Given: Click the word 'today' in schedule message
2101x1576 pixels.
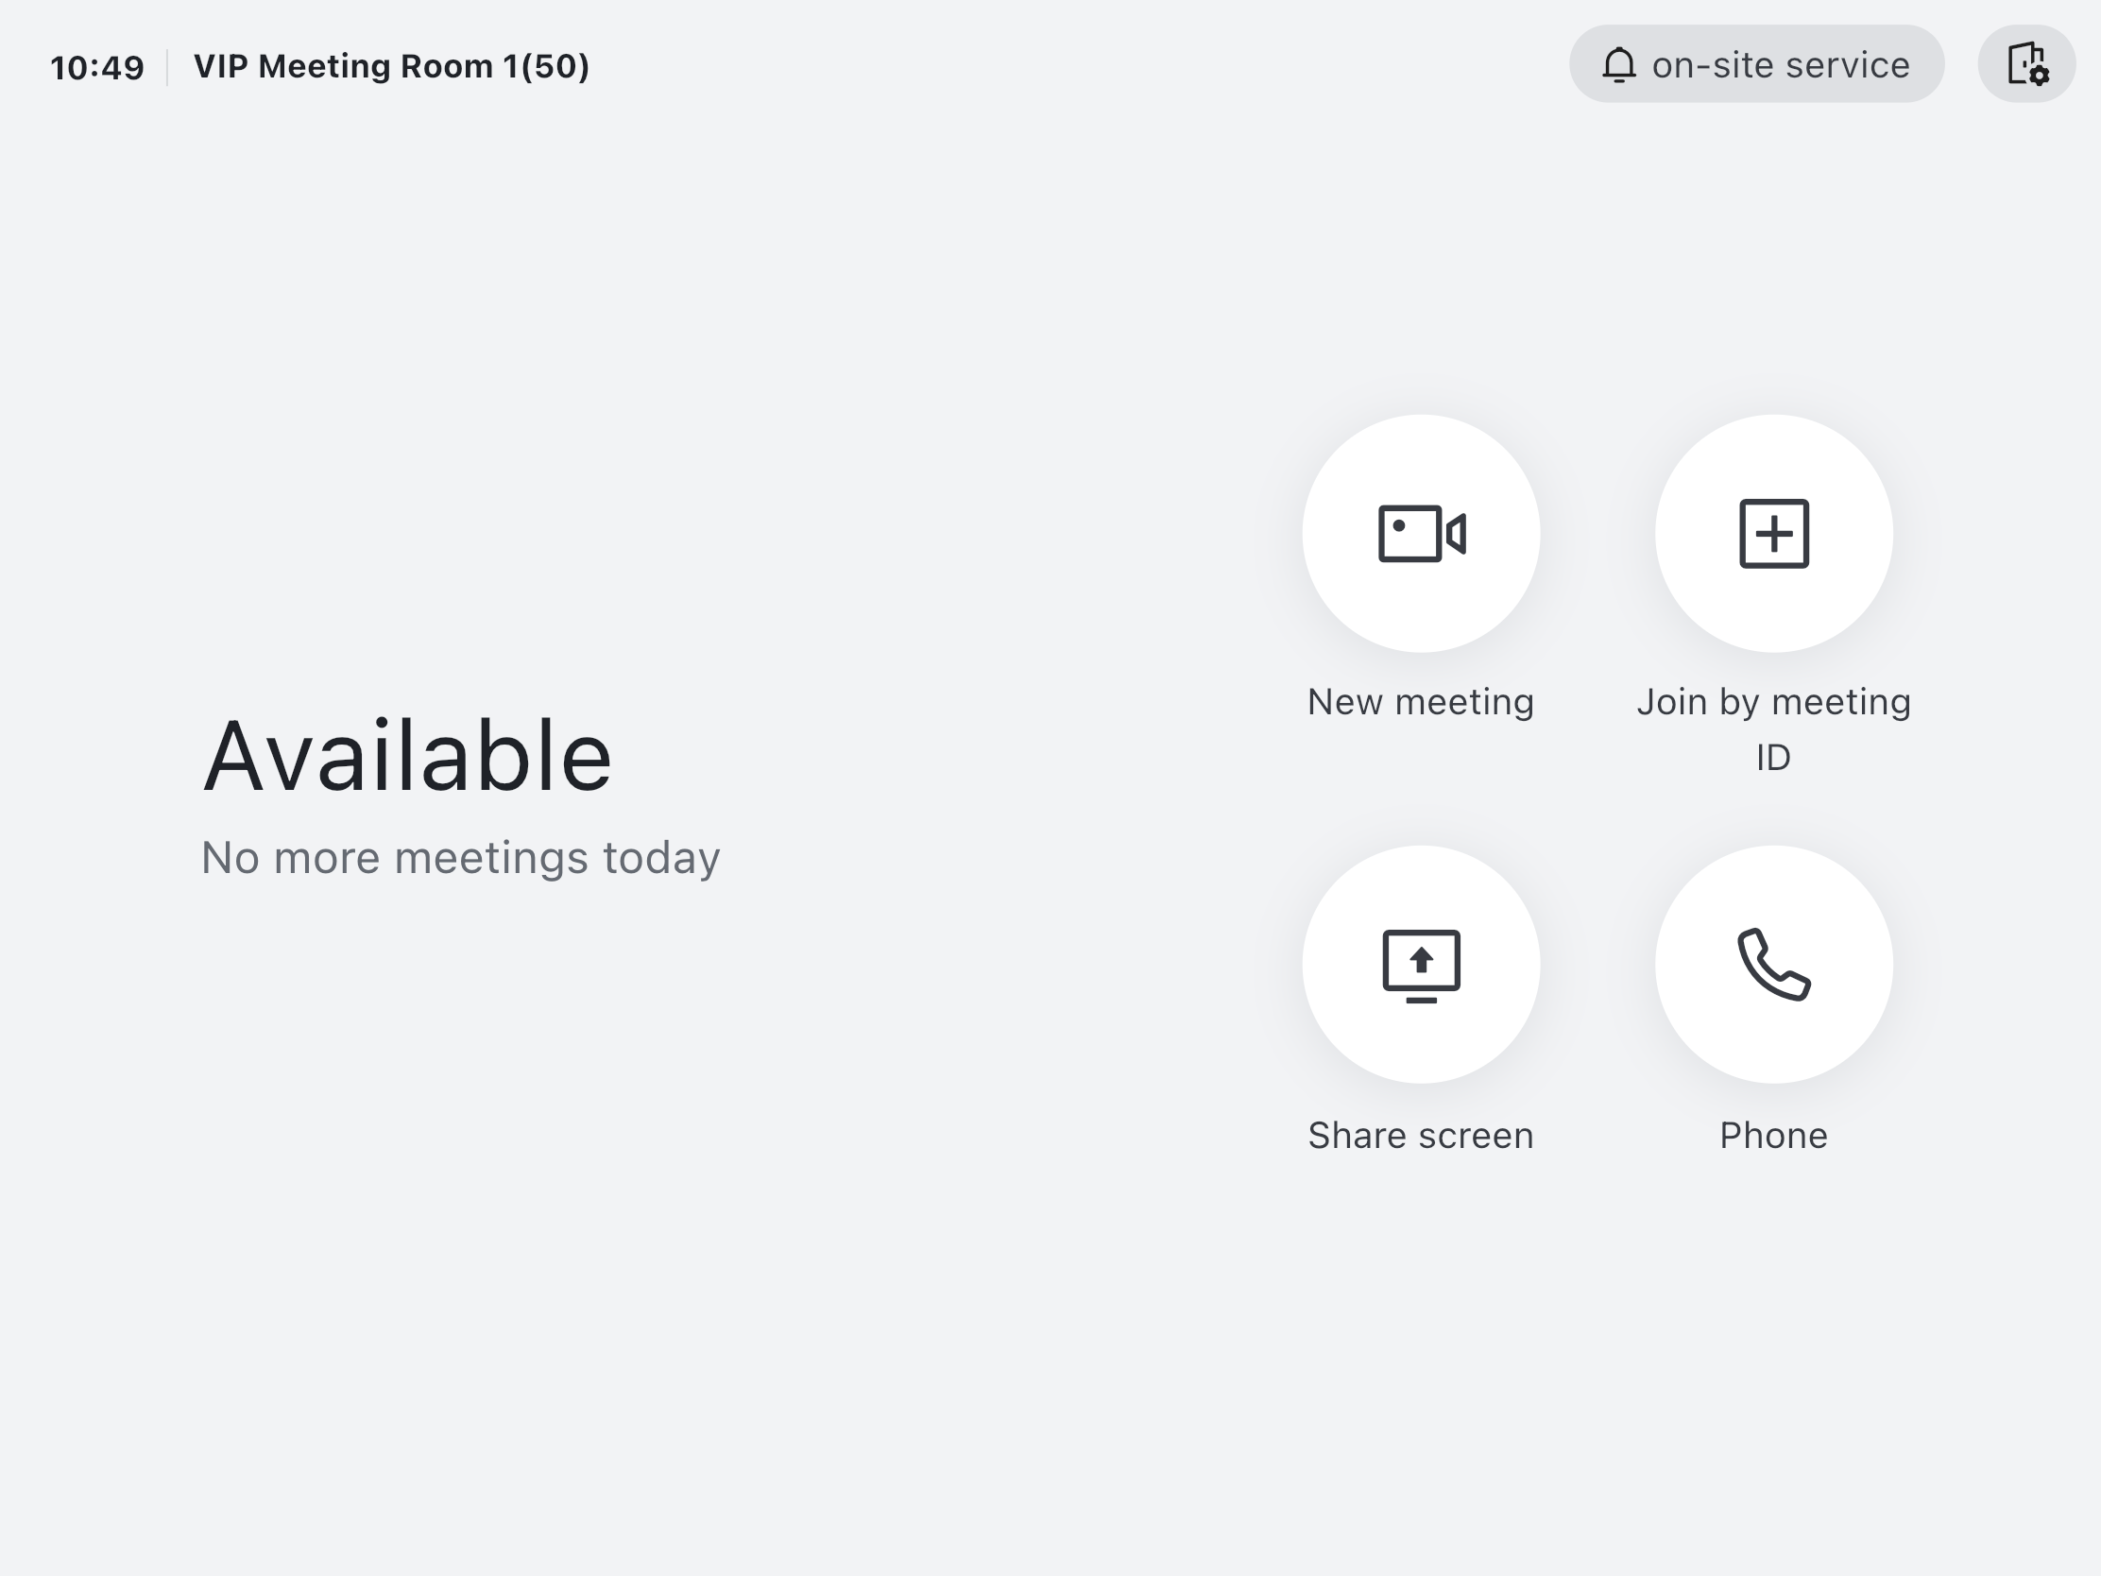Looking at the screenshot, I should click(662, 858).
